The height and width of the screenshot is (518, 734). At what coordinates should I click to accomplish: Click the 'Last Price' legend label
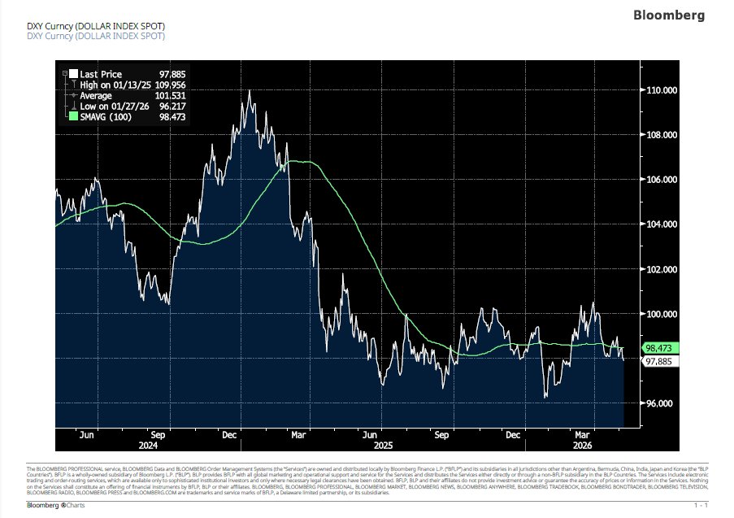tap(101, 74)
